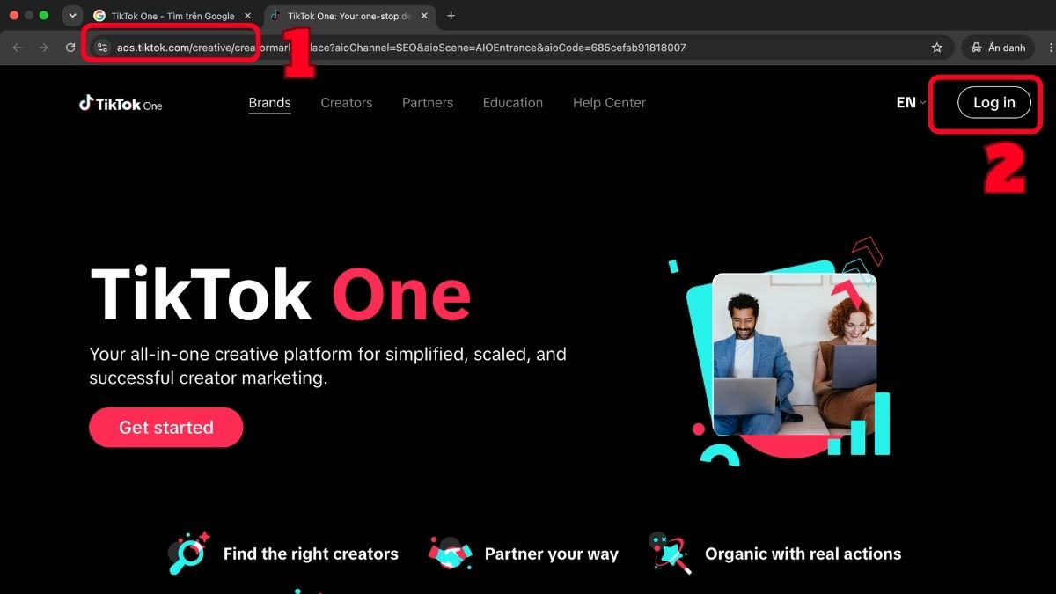
Task: Expand the EN language dropdown
Action: click(x=911, y=103)
